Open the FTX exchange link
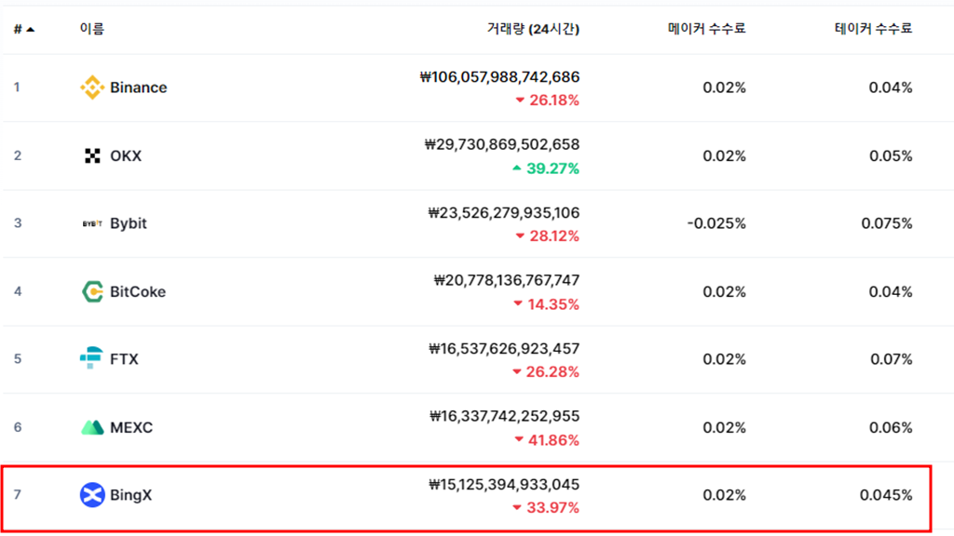Viewport: 954px width, 536px height. (x=124, y=359)
